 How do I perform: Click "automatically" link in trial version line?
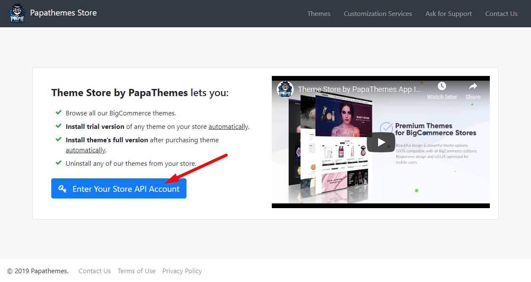pos(229,127)
